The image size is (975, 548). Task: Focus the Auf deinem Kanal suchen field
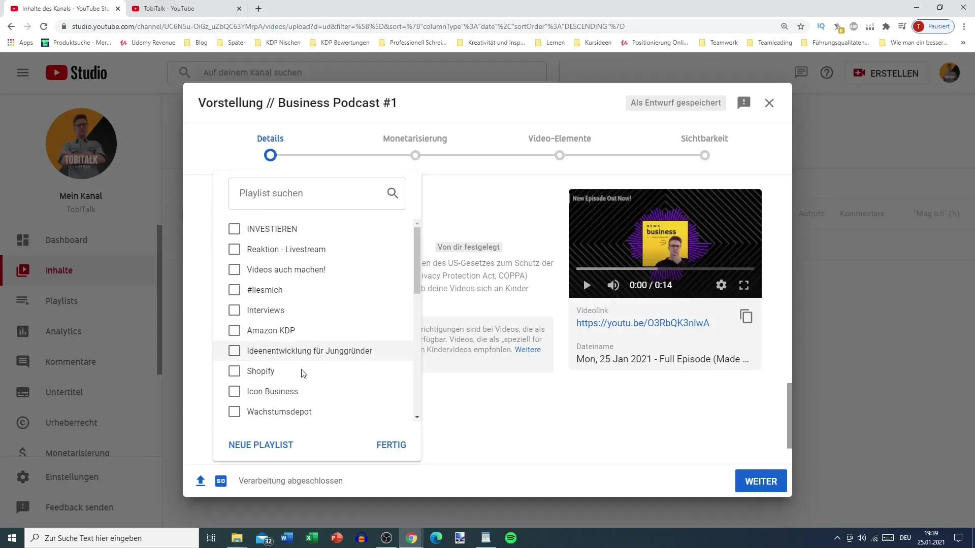357,73
